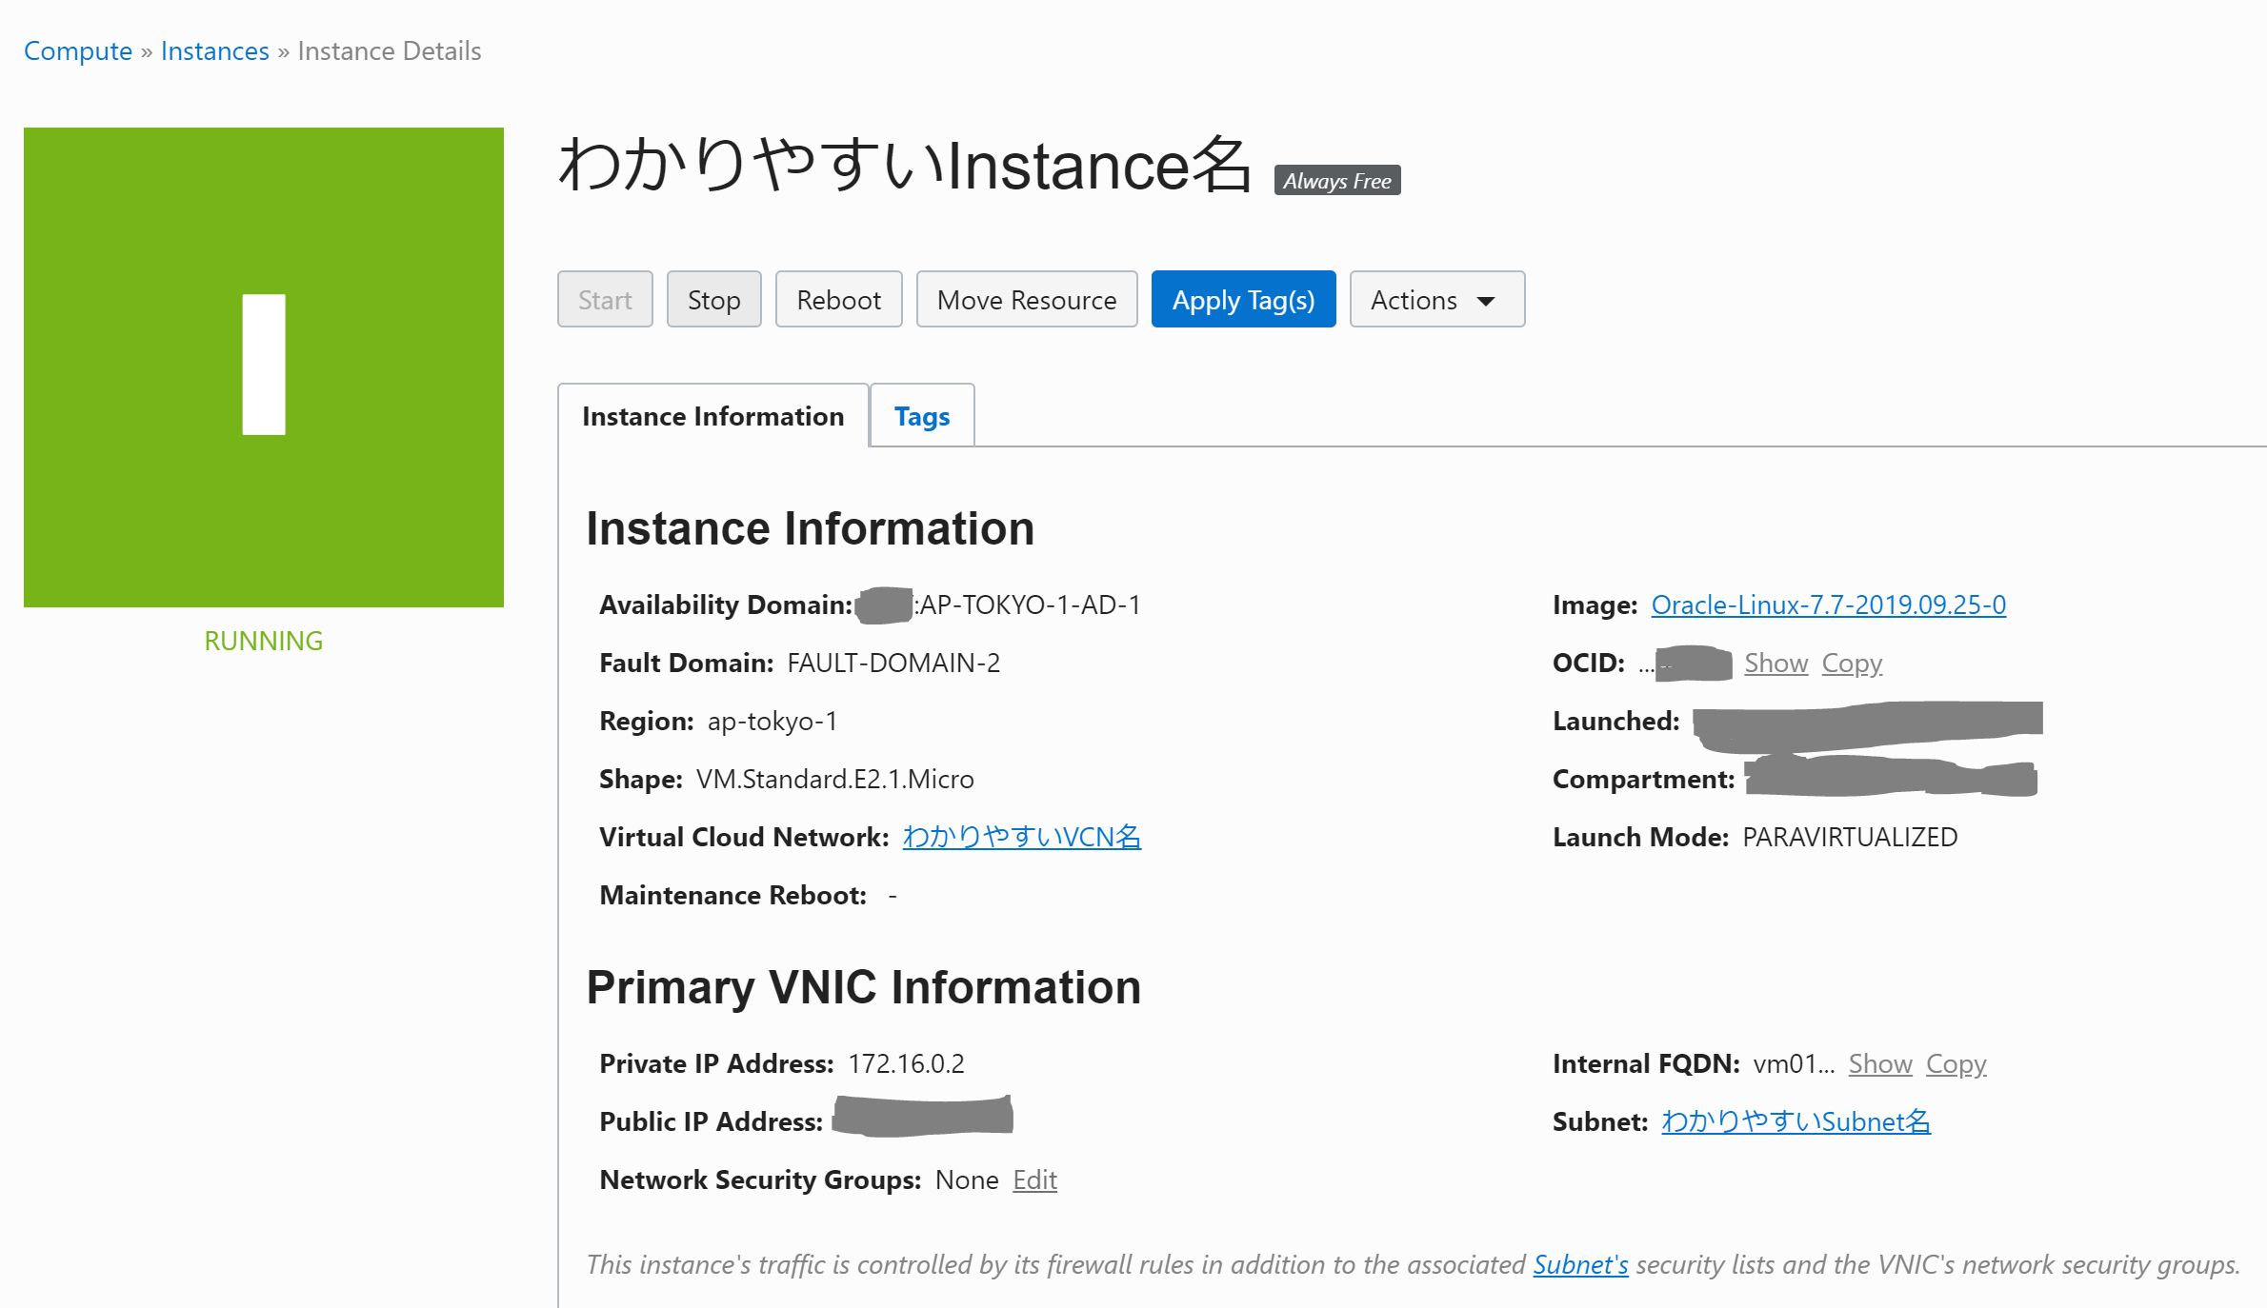Show the full OCID value
The width and height of the screenshot is (2267, 1308).
pyautogui.click(x=1775, y=663)
